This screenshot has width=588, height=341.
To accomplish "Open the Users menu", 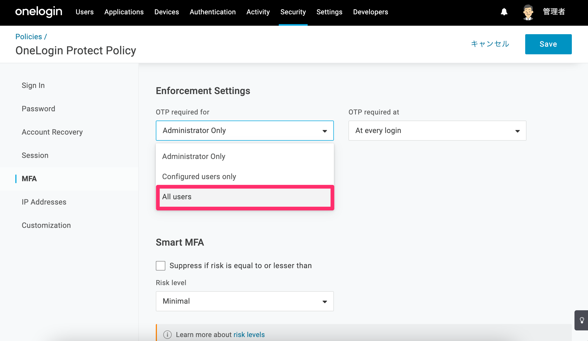I will tap(85, 12).
